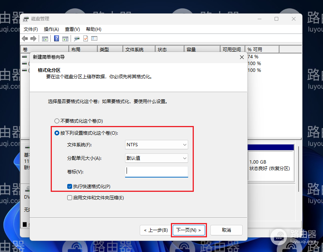Open help via blue question mark icon
The width and height of the screenshot is (323, 252).
[56, 38]
